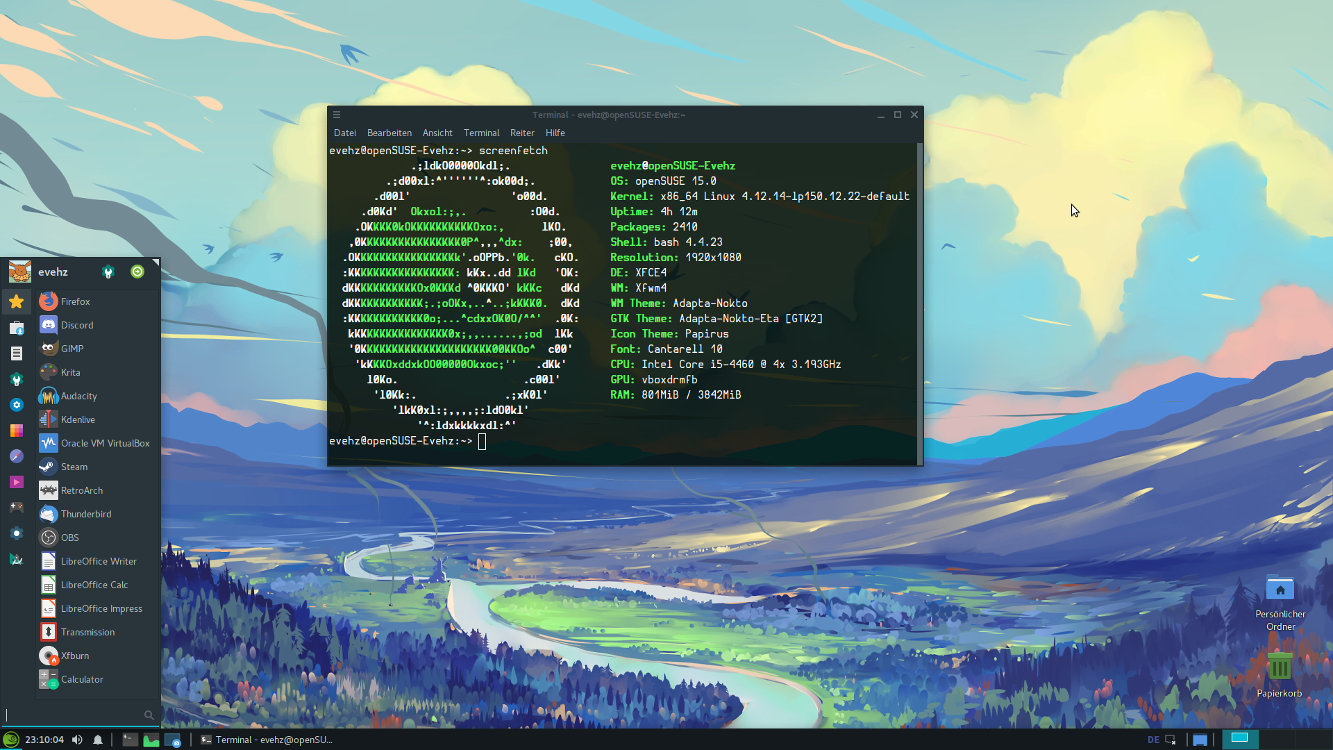Select the All Applications list category

(x=17, y=353)
